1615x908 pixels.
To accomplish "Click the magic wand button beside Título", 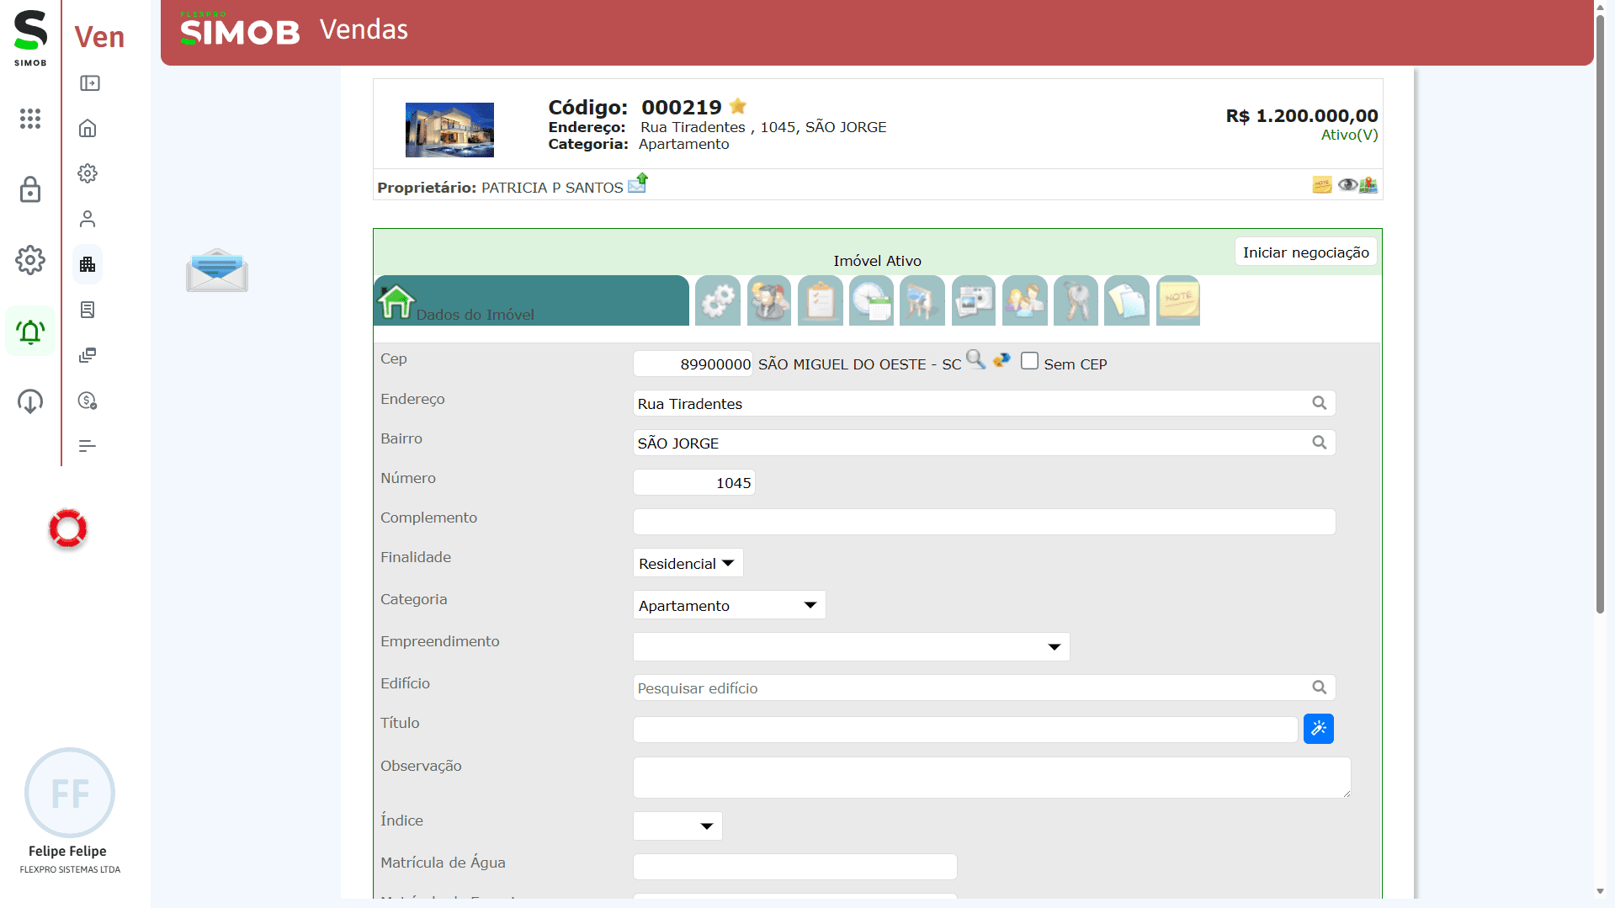I will point(1318,729).
